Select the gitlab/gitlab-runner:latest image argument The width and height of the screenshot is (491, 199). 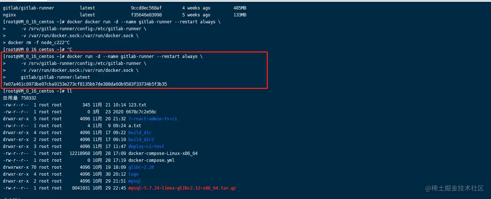55,77
